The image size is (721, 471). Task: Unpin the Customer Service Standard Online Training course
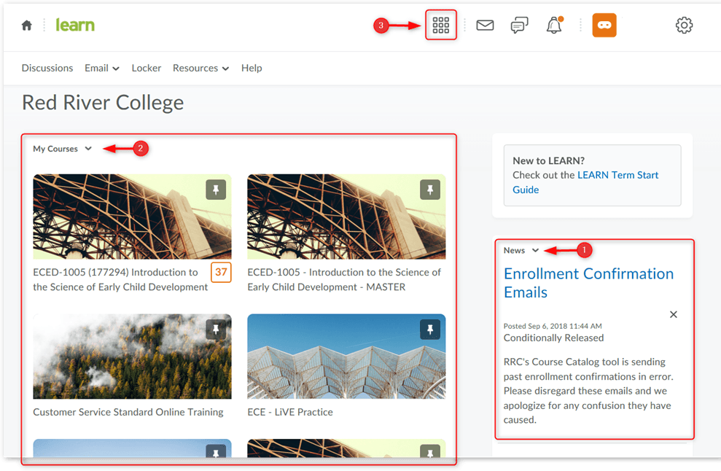(216, 330)
